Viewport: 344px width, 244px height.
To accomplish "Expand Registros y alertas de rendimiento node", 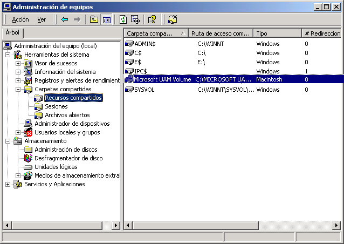I will pyautogui.click(x=18, y=80).
